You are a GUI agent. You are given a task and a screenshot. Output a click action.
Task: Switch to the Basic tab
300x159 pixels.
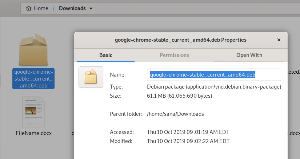coord(106,55)
